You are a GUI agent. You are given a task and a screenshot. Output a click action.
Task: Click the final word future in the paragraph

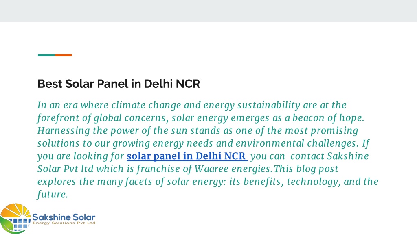[53, 195]
